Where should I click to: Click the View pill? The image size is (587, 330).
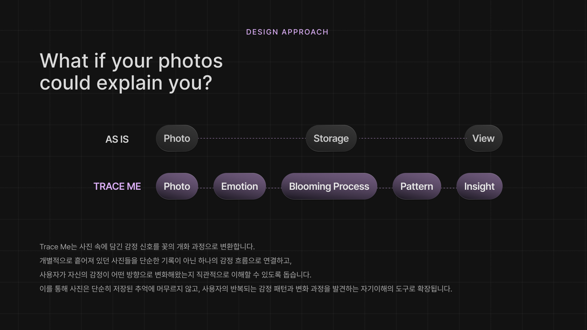pyautogui.click(x=483, y=138)
